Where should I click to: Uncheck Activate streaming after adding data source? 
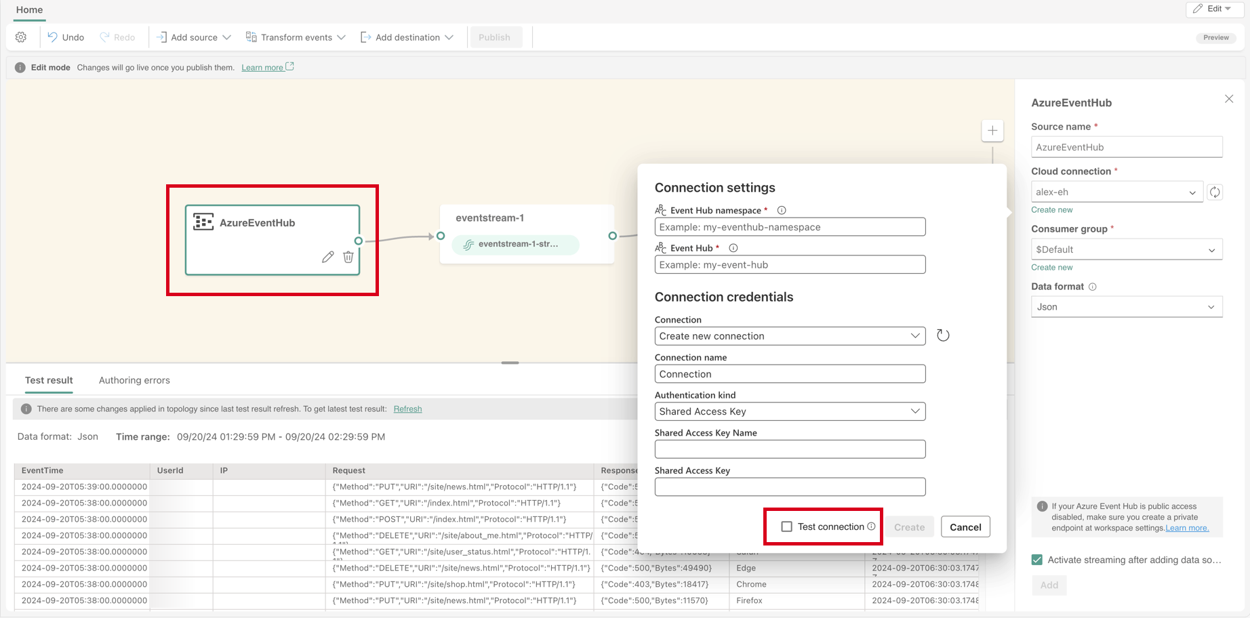pyautogui.click(x=1037, y=560)
